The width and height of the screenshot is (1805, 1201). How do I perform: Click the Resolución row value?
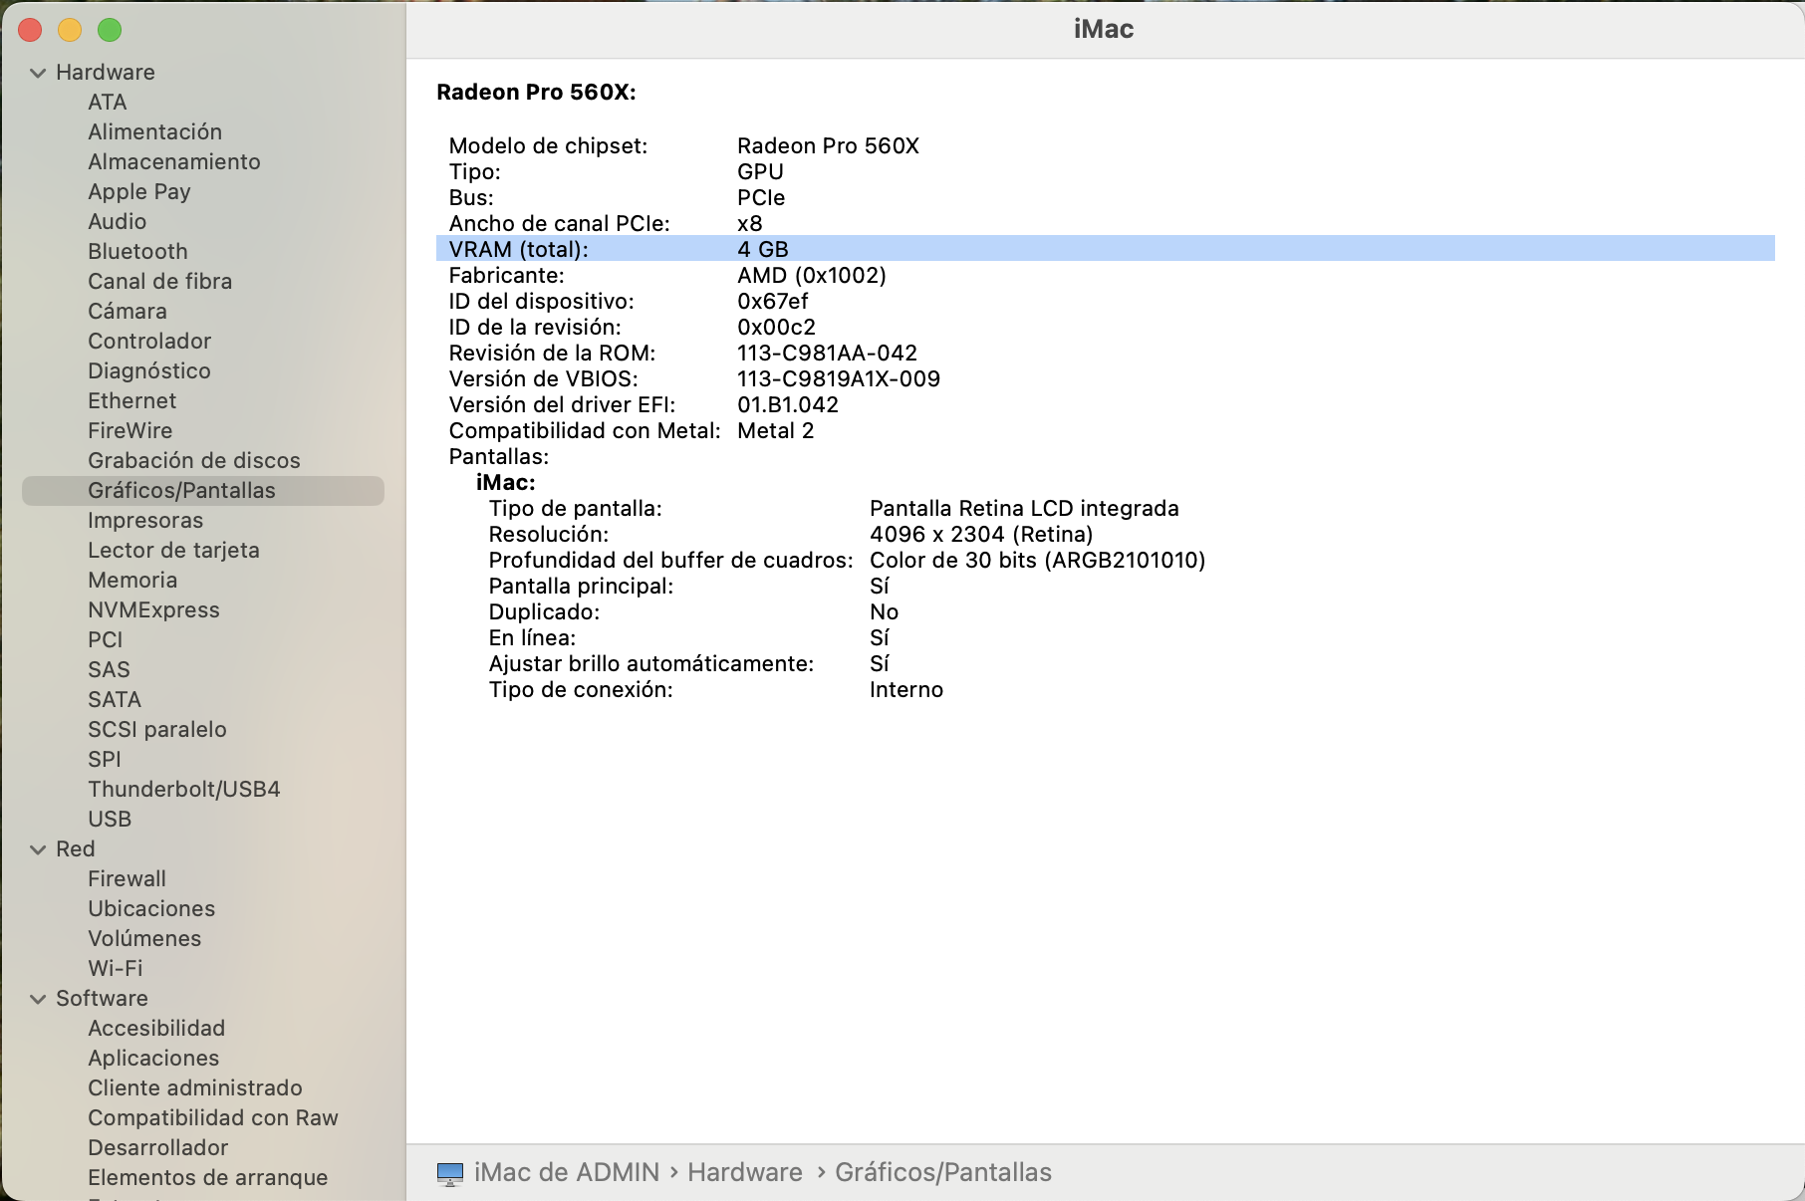(980, 535)
